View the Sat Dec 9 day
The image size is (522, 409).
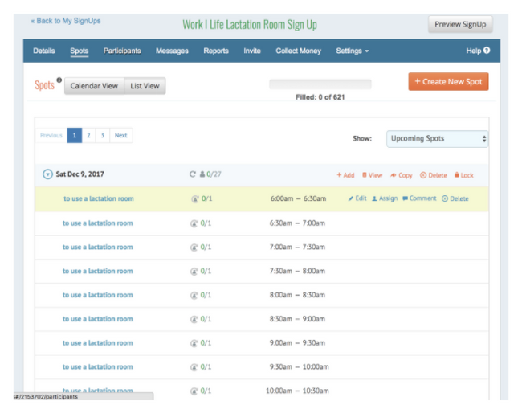click(372, 175)
